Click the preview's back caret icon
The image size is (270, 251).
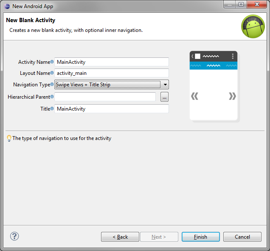(192, 56)
